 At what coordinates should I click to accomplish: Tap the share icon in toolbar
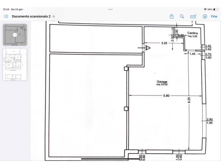click(172, 16)
